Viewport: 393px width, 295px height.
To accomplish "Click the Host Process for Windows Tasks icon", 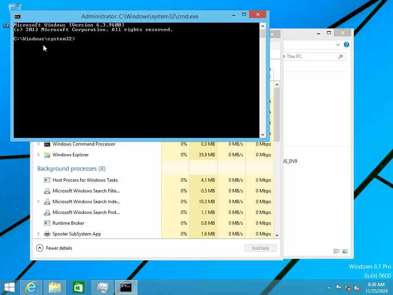I will [47, 180].
